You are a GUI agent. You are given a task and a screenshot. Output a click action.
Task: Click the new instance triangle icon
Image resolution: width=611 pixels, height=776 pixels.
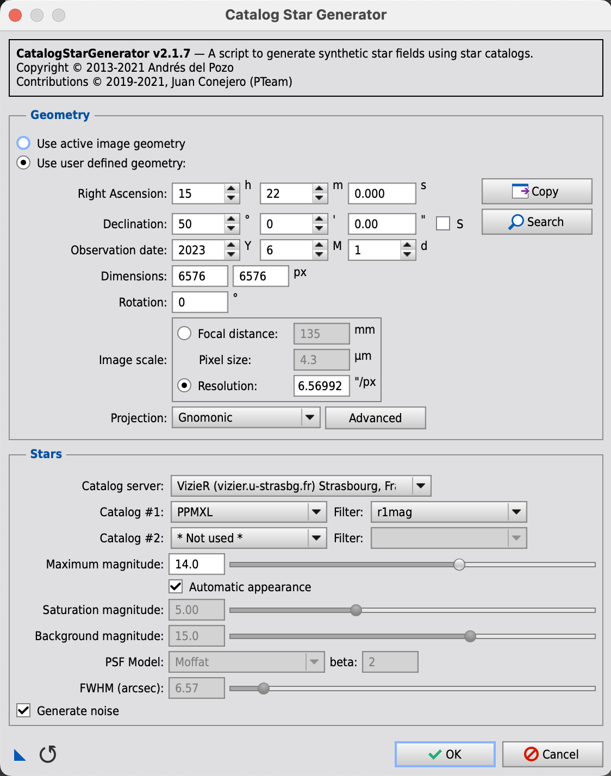tap(20, 755)
